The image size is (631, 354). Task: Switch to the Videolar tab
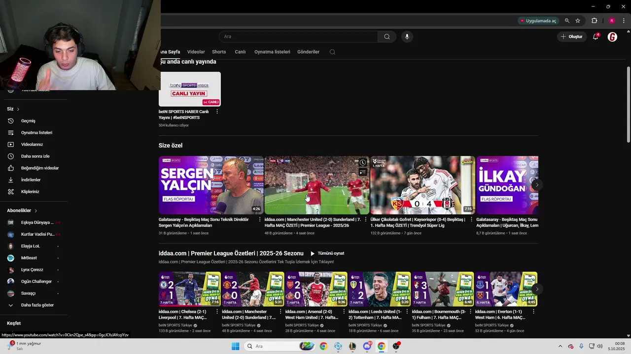point(196,52)
